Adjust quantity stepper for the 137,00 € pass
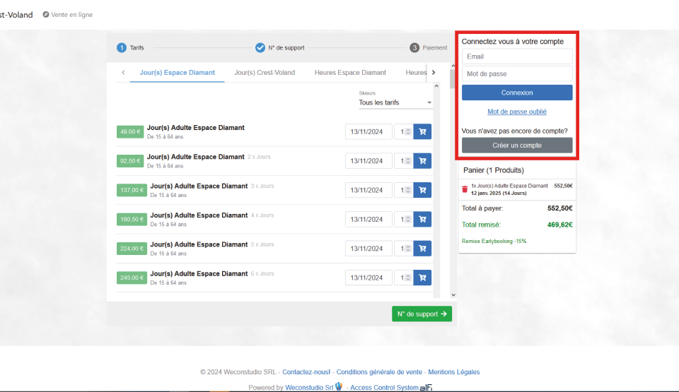Screen dimensions: 679x392 click(408, 190)
